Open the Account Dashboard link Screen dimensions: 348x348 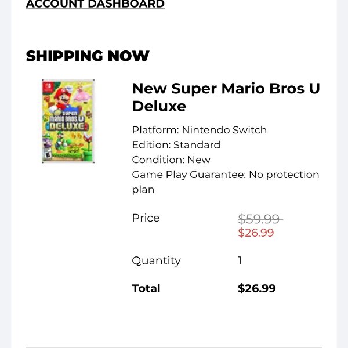(x=96, y=4)
